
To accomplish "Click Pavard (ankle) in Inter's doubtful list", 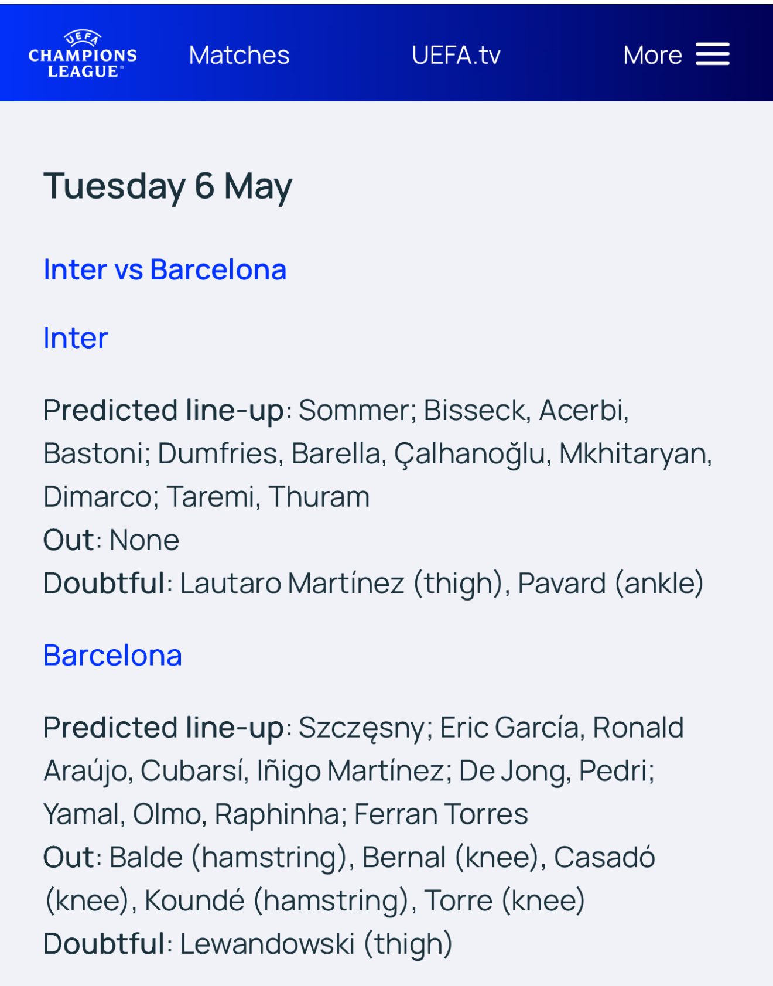I will (611, 584).
